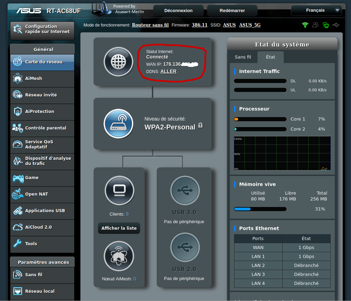Viewport: 351px width, 301px height.
Task: Open the Game menu entry
Action: pos(42,178)
